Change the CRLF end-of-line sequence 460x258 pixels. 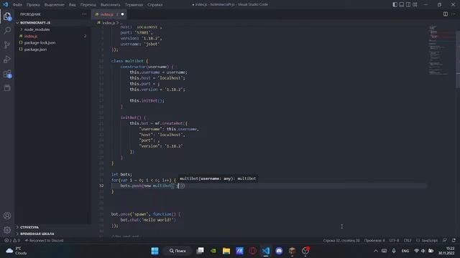[408, 241]
